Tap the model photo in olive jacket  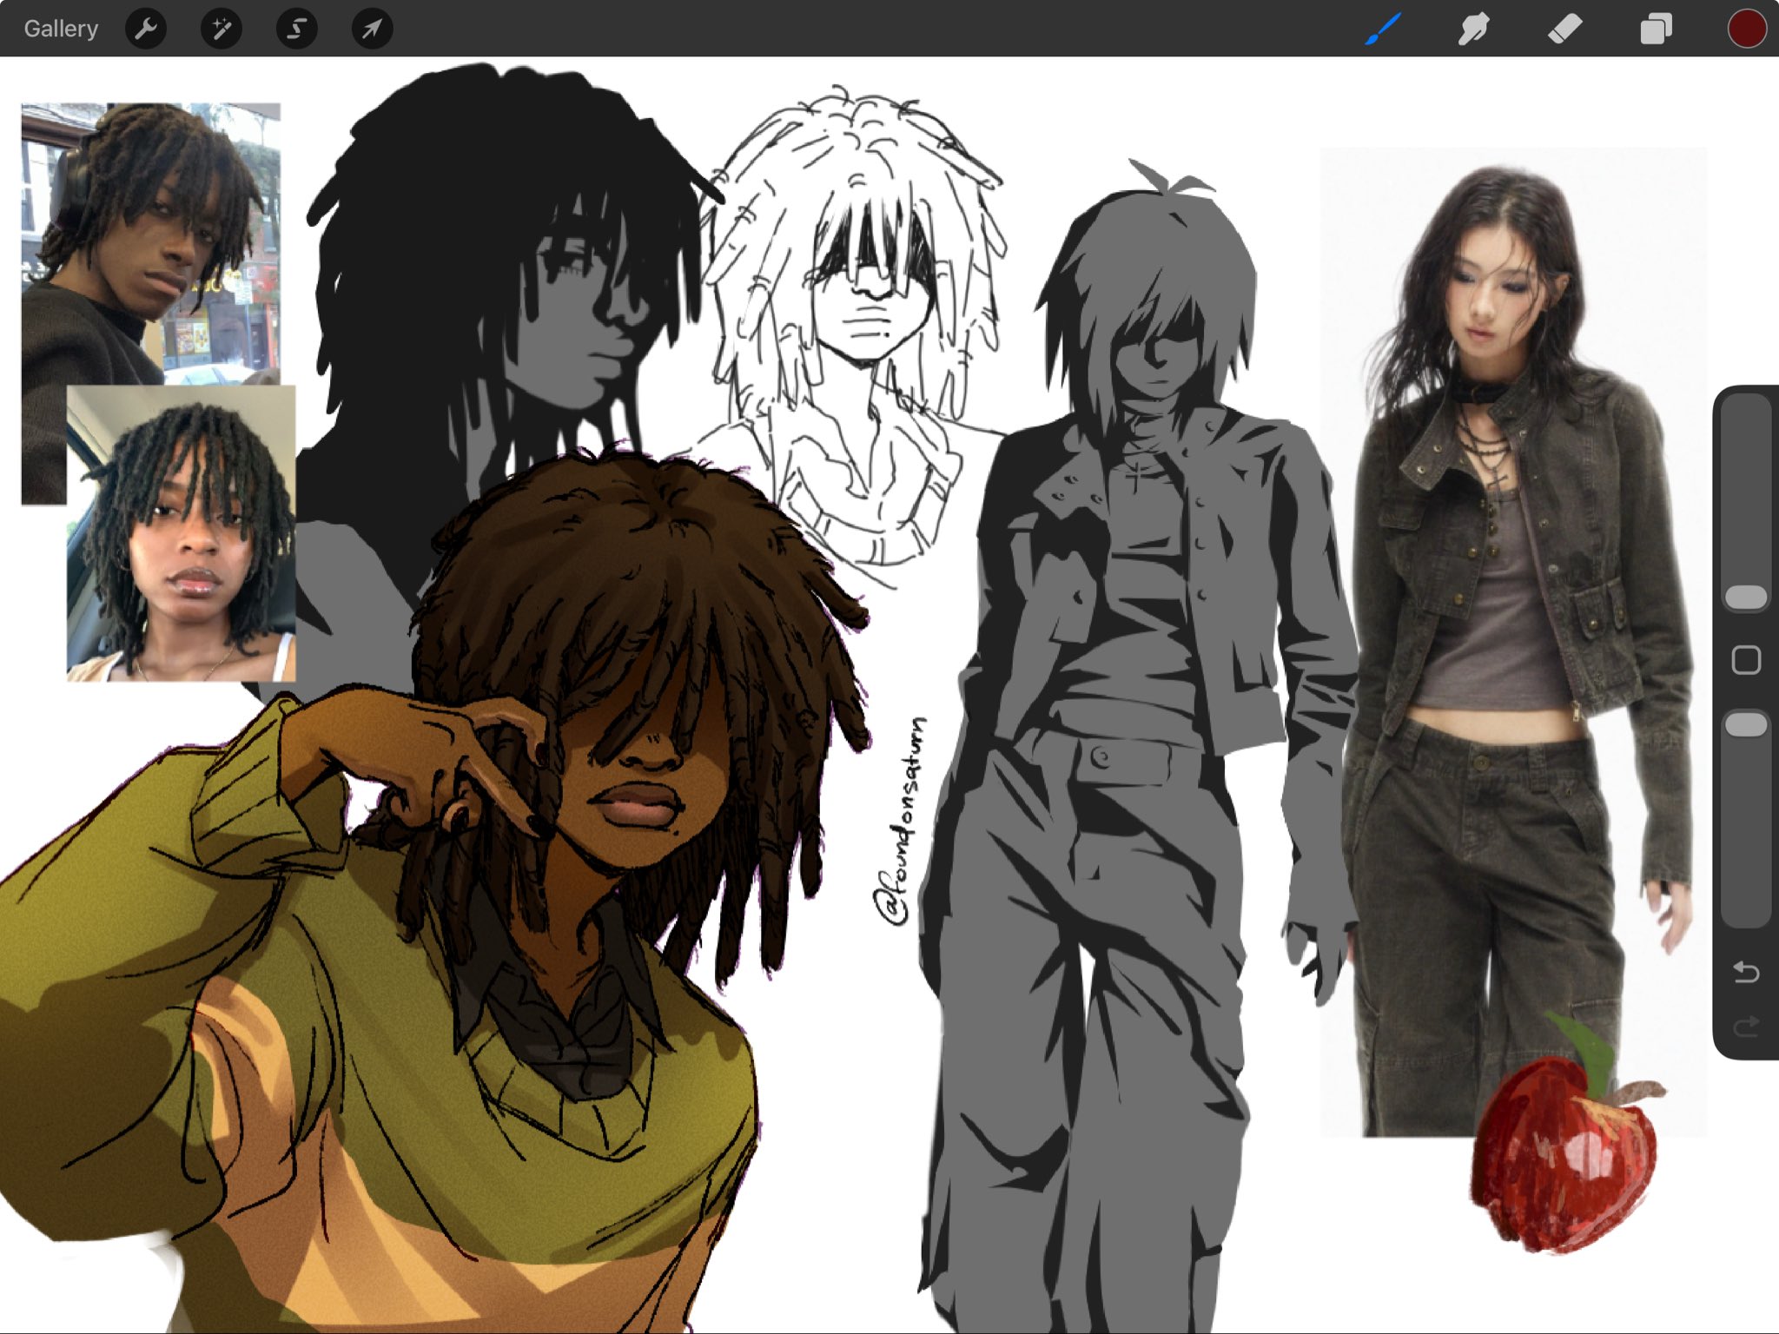[x=1511, y=608]
